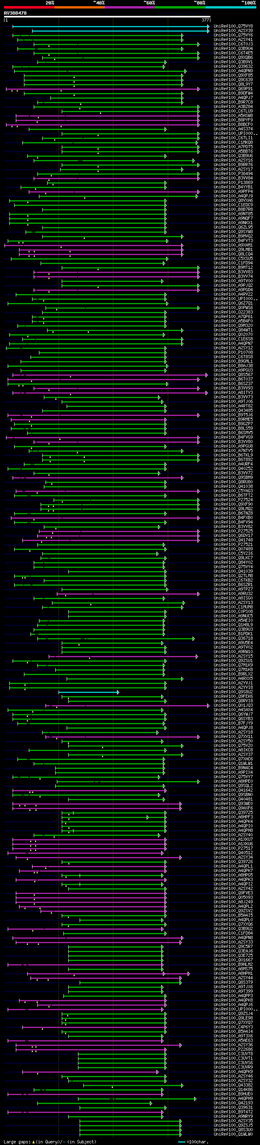Open hit UniRef100_Q9XQB6

[x=233, y=57]
